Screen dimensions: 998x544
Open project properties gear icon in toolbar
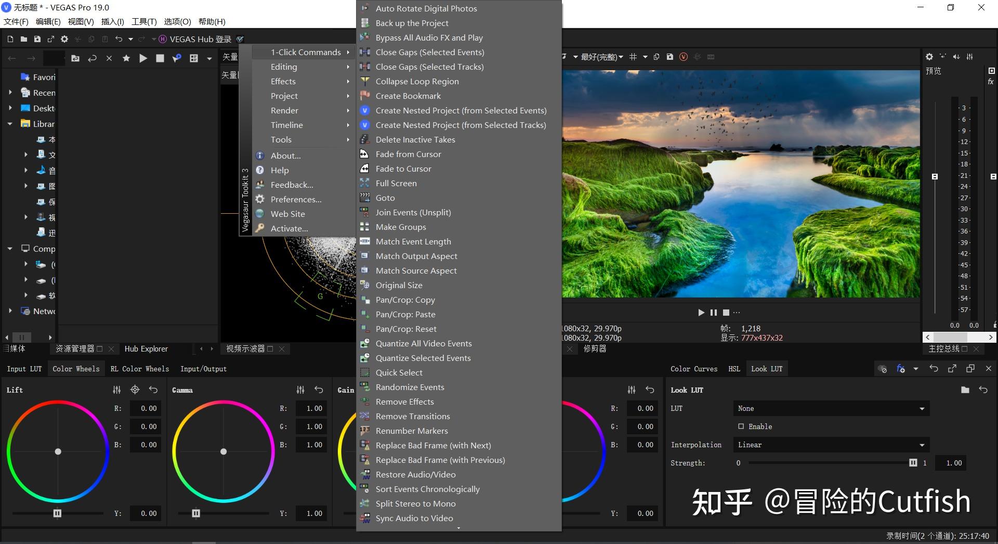pyautogui.click(x=64, y=39)
